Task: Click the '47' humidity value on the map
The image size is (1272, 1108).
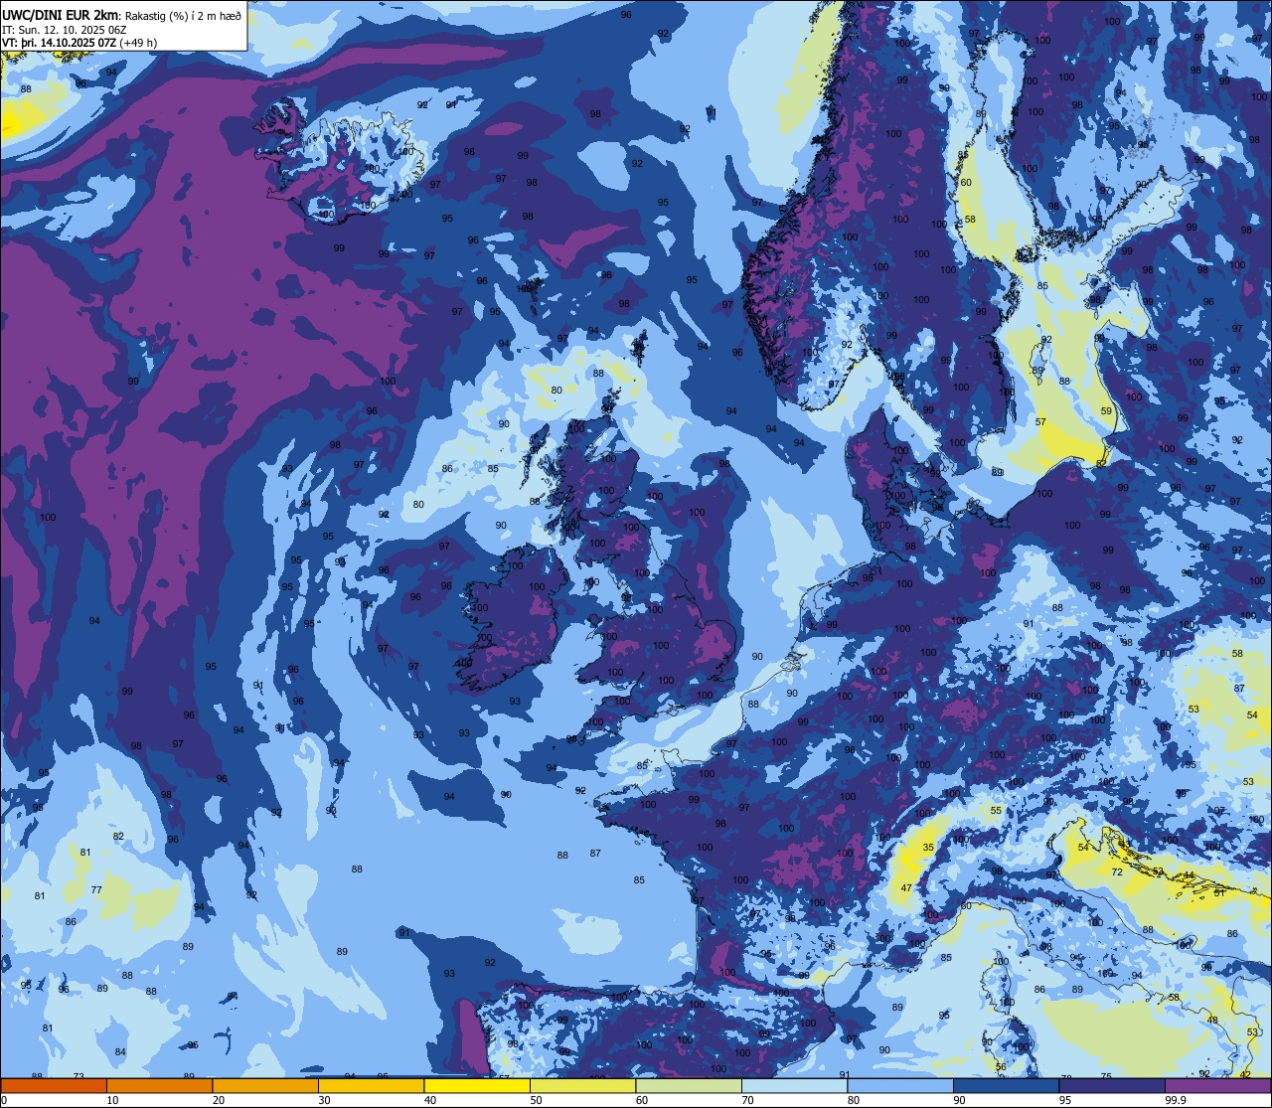Action: 906,887
